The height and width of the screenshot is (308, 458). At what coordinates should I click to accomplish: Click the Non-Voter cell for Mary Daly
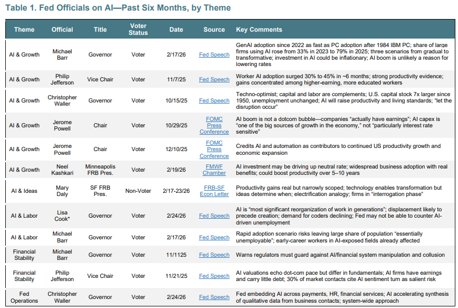coord(138,191)
